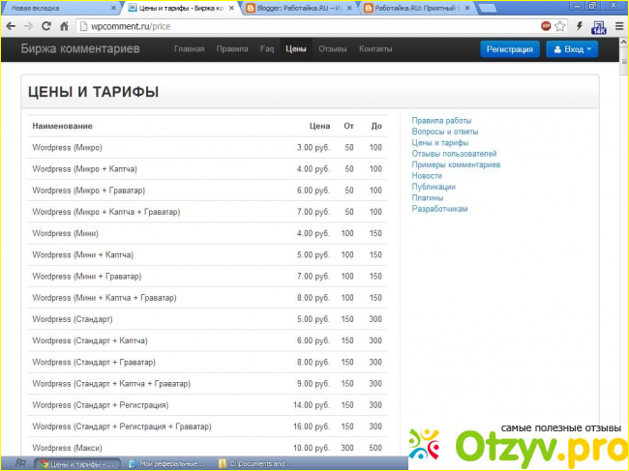Open the Отзывы menu item
The image size is (629, 471).
pyautogui.click(x=333, y=48)
